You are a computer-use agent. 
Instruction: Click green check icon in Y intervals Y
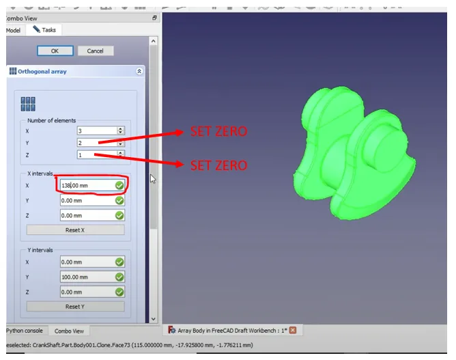tap(119, 277)
